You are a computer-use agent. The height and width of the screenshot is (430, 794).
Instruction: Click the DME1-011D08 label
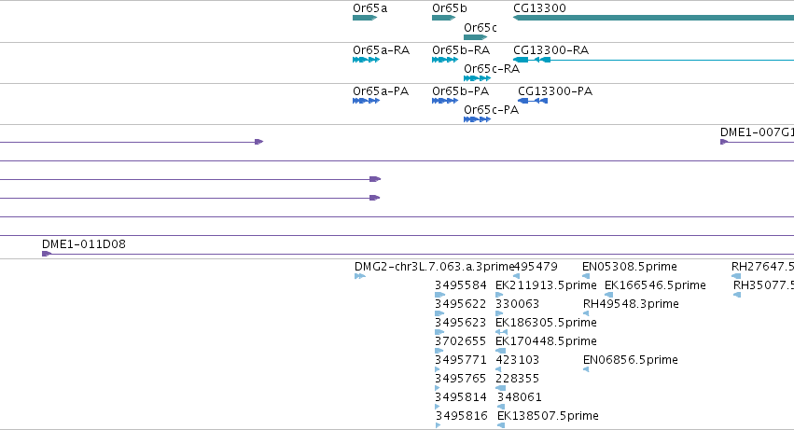click(x=84, y=244)
